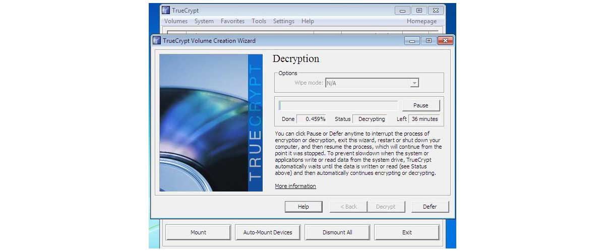Open the Favorites menu
This screenshot has width=605, height=252.
coord(232,21)
